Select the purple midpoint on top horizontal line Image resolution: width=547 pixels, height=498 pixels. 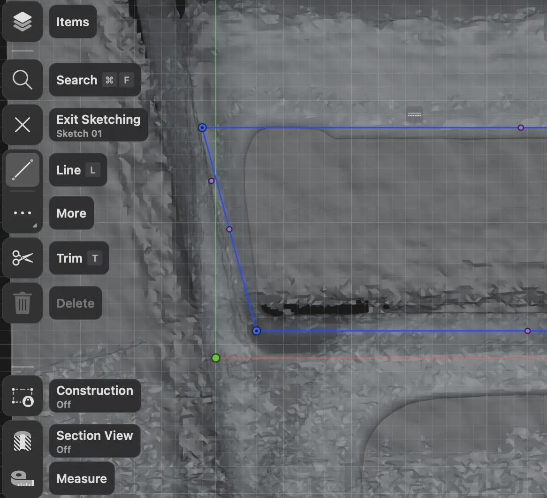coord(521,128)
